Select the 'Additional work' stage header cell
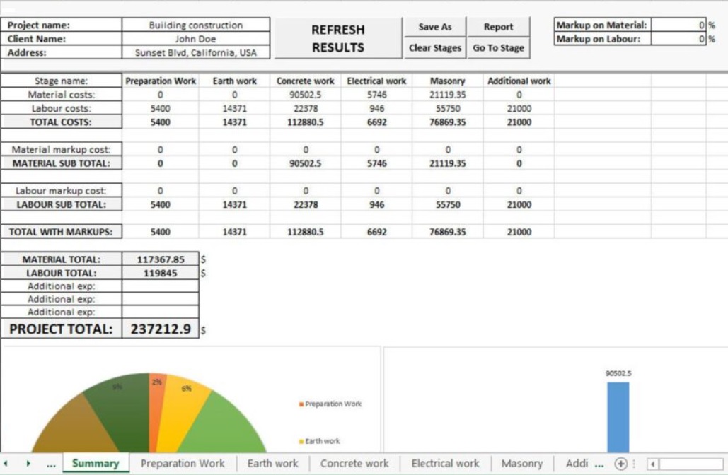Image resolution: width=728 pixels, height=475 pixels. [519, 81]
